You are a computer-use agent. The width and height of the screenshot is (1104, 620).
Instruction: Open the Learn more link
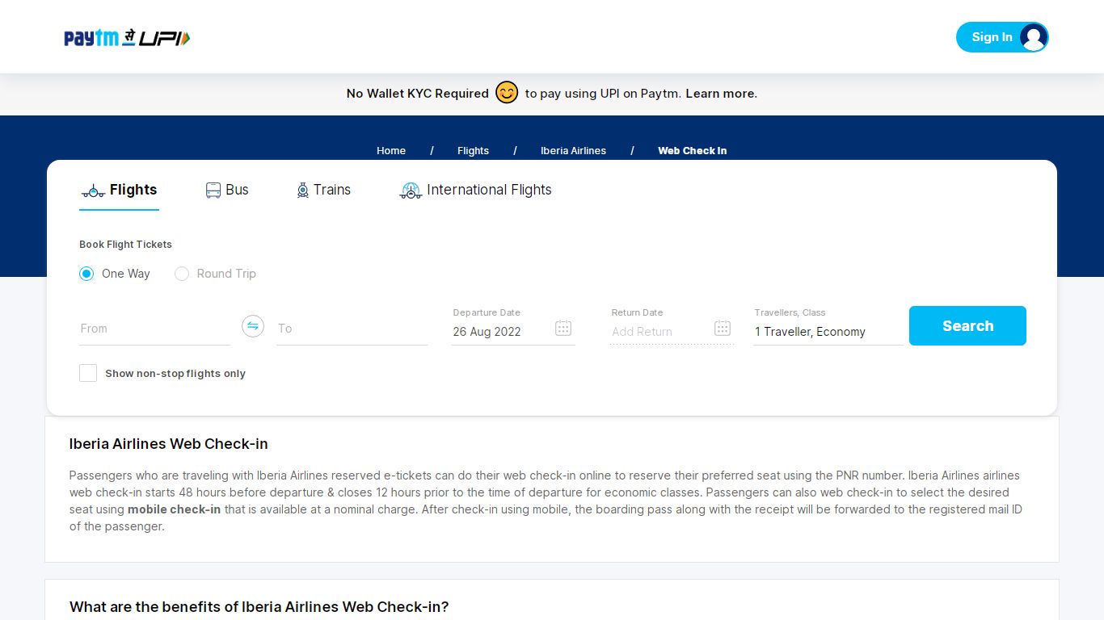point(721,94)
